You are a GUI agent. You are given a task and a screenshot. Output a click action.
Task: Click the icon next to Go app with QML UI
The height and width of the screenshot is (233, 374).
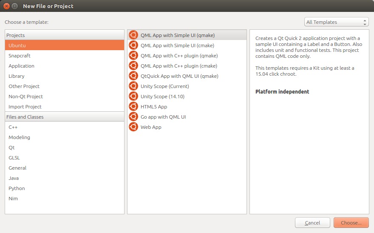(133, 117)
